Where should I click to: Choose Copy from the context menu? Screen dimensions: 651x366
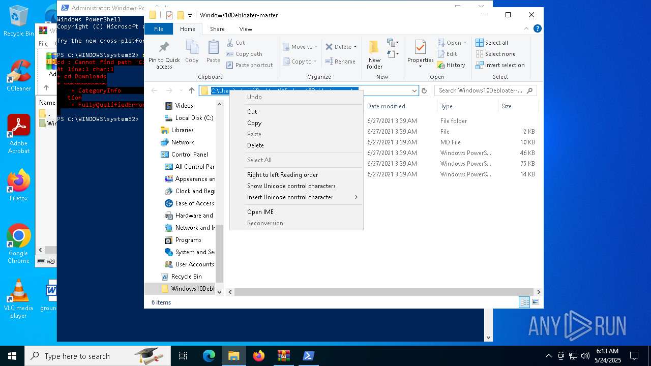[297, 123]
